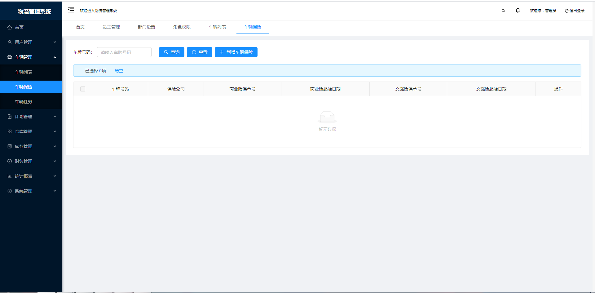Viewport: 595px width, 293px height.
Task: Click the 交强险保单号 column header
Action: (x=408, y=89)
